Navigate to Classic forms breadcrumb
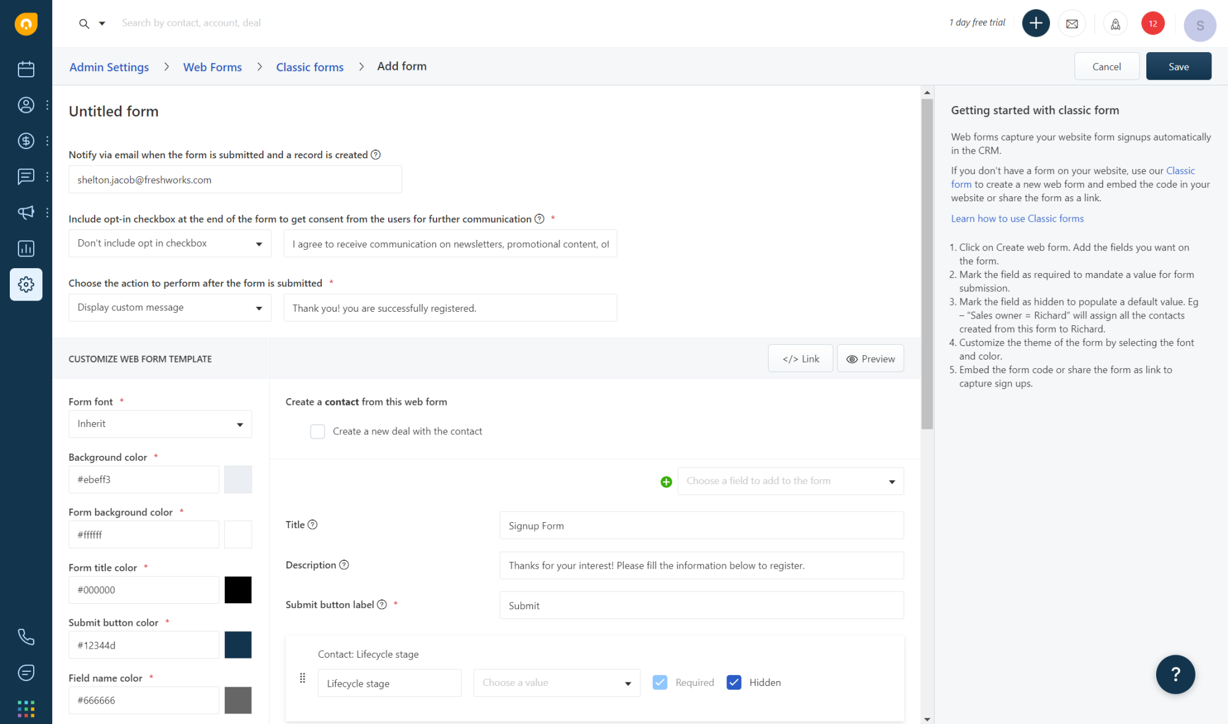This screenshot has height=724, width=1228. coord(309,66)
